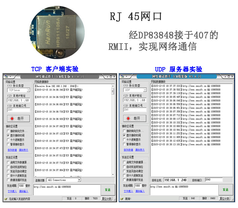Image resolution: width=238 pixels, height=208 pixels.
Task: Click the target port 2040 field
Action: [x=214, y=180]
